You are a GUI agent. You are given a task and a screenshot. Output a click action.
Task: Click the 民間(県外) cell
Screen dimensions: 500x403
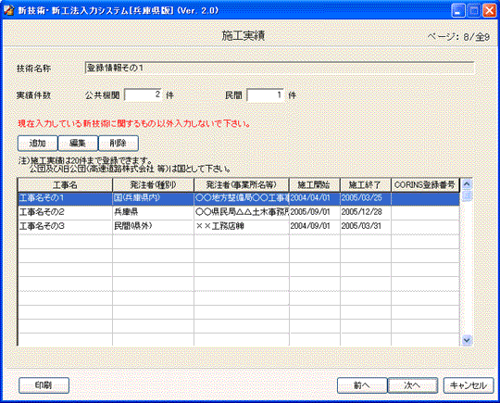[x=153, y=226]
